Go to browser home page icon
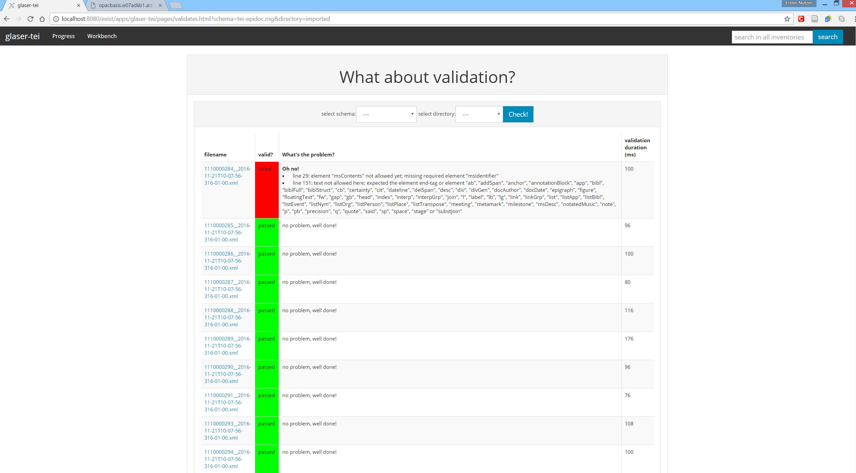Screen dimensions: 856x473 [x=42, y=19]
